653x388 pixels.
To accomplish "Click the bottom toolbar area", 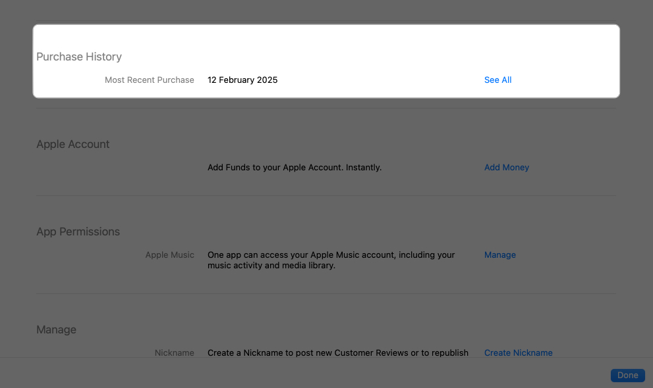I will point(326,375).
